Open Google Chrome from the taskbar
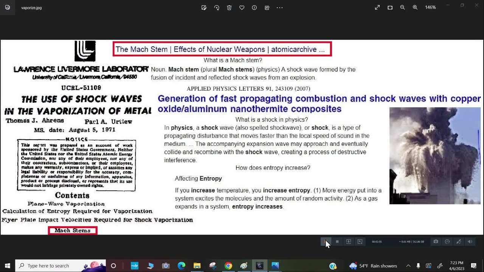484x272 pixels. click(x=228, y=266)
